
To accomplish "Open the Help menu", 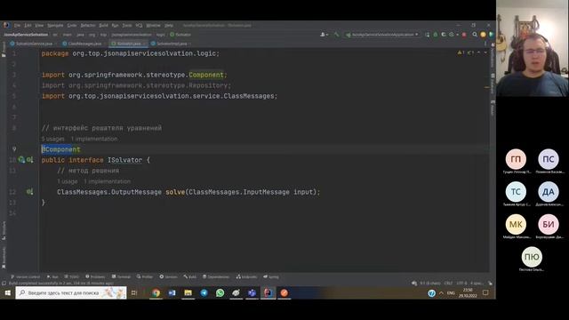I will coord(169,26).
